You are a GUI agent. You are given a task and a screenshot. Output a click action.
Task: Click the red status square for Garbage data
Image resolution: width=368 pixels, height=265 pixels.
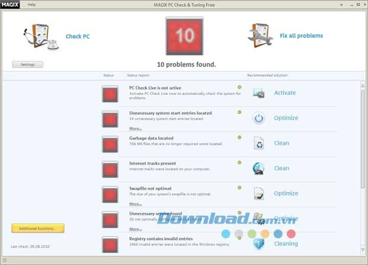point(110,144)
